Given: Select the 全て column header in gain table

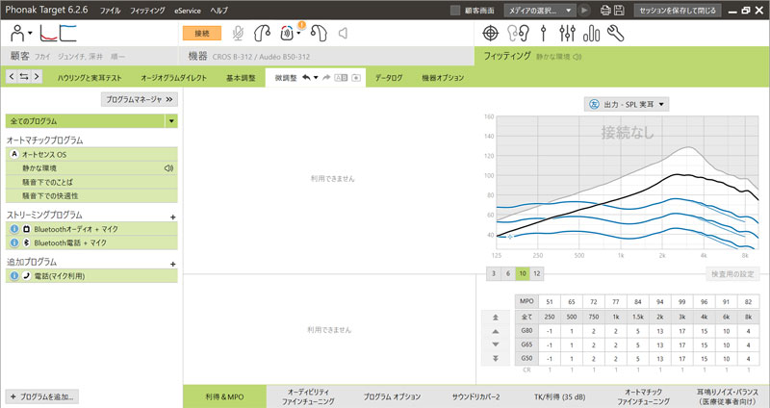Looking at the screenshot, I should point(526,318).
